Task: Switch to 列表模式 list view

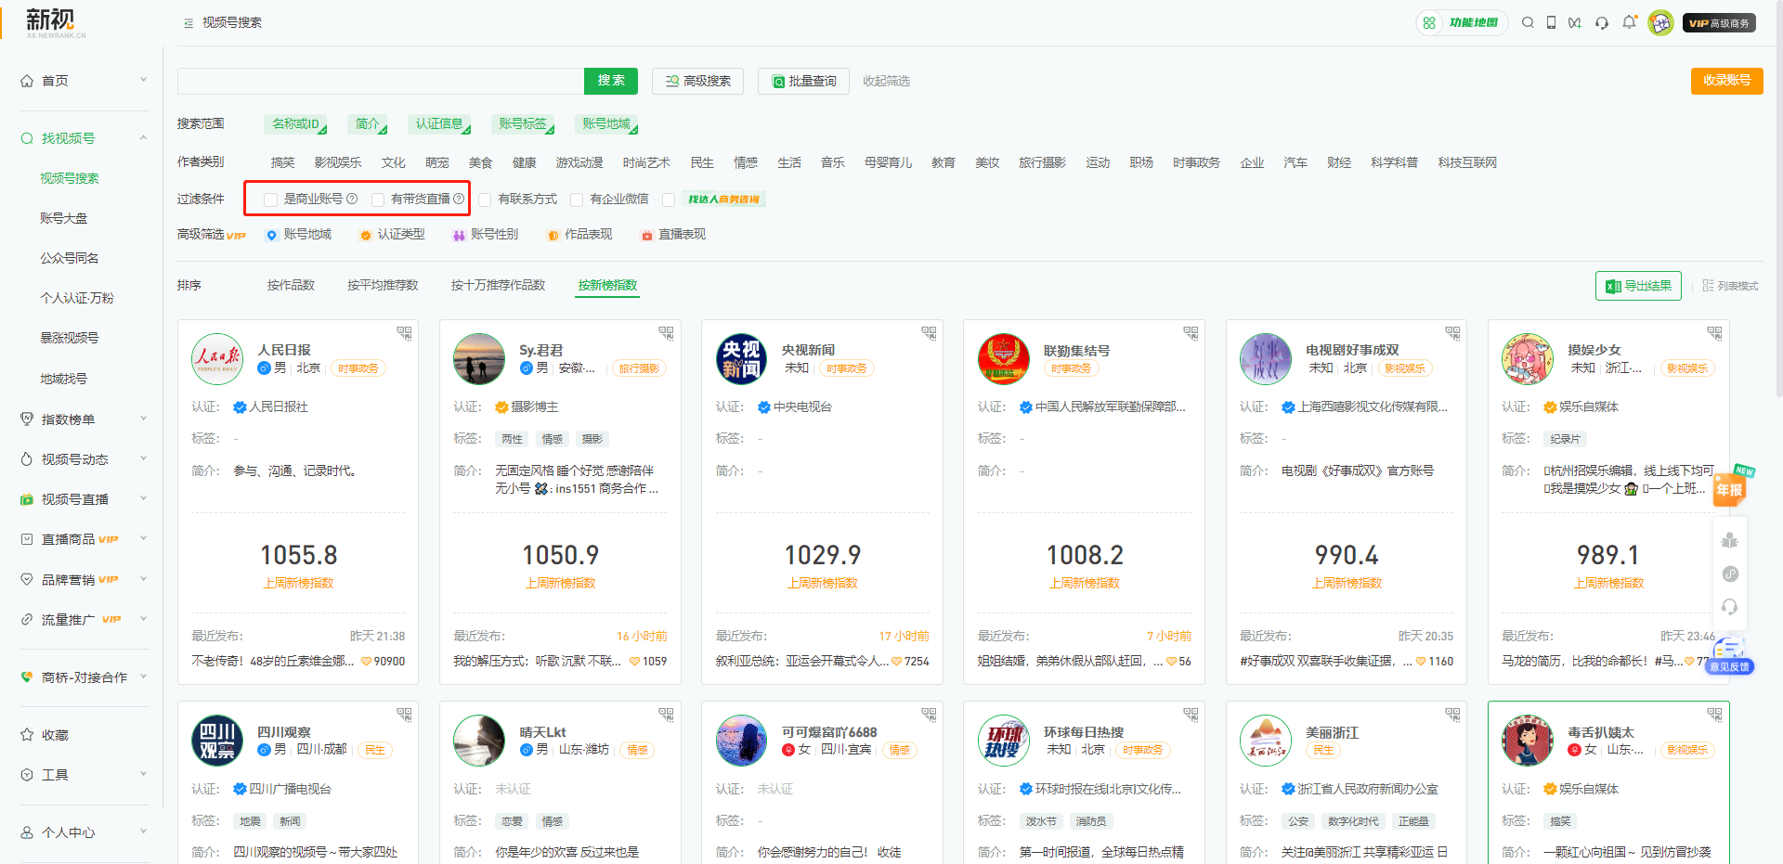Action: (x=1730, y=286)
